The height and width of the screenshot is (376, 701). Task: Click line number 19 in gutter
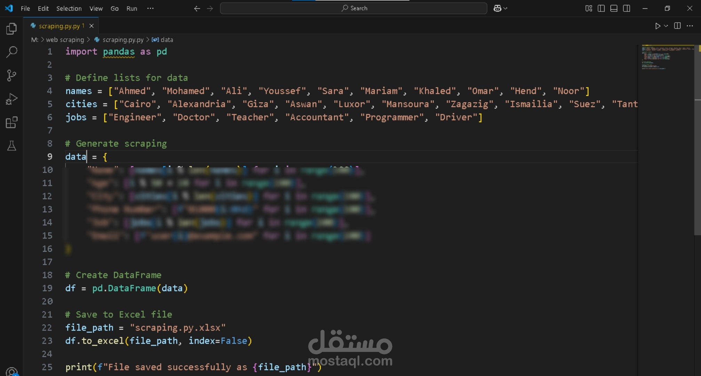47,288
